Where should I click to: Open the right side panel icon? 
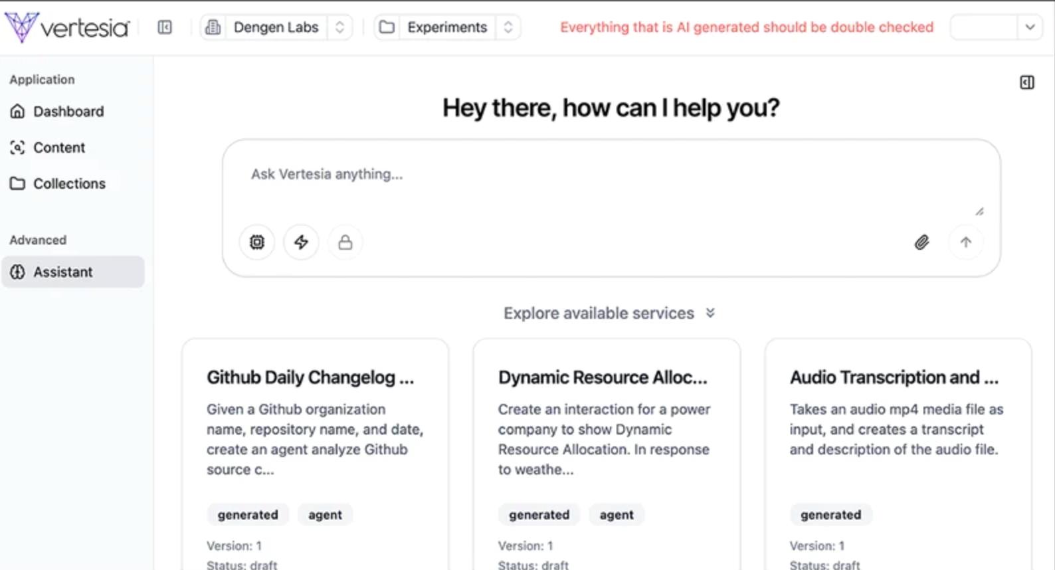[x=1026, y=82]
